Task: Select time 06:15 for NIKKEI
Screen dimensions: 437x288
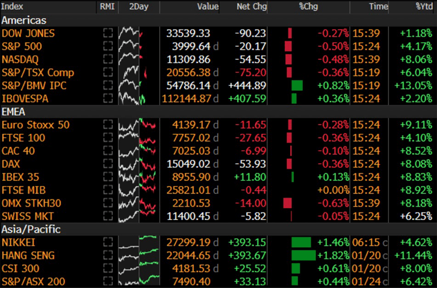Action: point(366,243)
